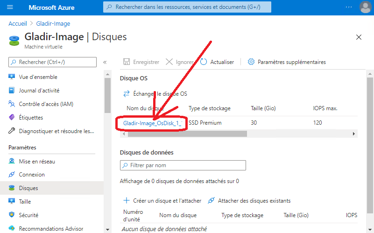
Task: Click the wrench diagnose icon
Action: tap(12, 131)
